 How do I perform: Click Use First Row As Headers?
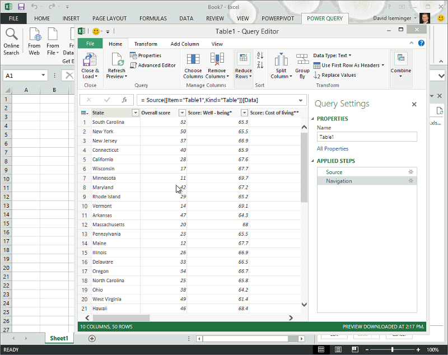pyautogui.click(x=348, y=66)
